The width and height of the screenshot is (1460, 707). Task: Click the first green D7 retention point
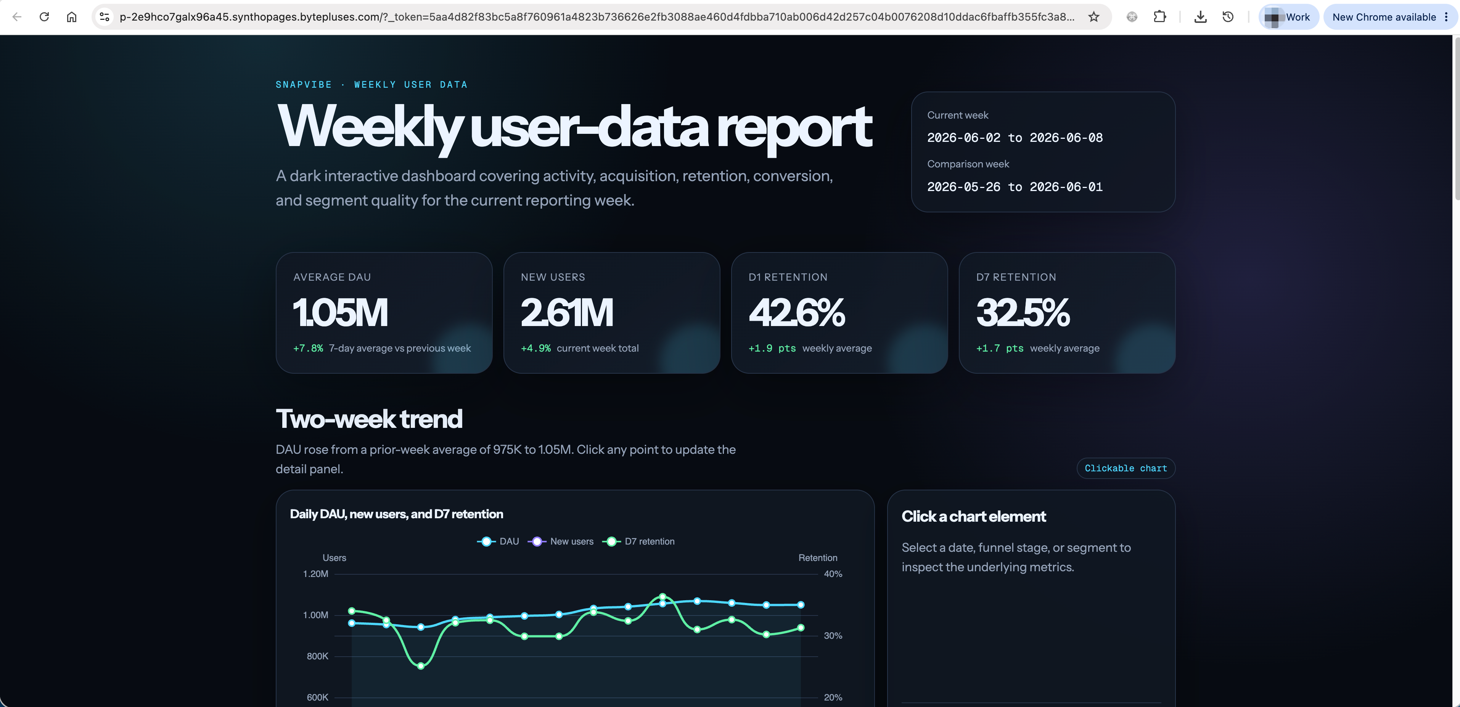pyautogui.click(x=352, y=611)
